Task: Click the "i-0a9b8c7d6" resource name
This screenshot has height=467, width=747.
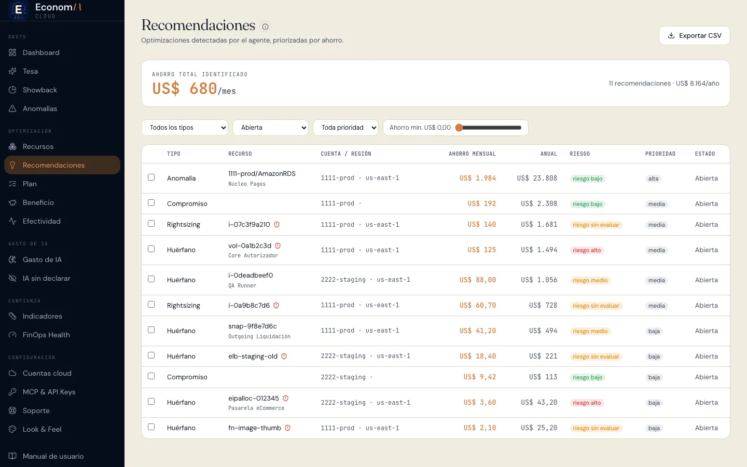Action: [249, 306]
